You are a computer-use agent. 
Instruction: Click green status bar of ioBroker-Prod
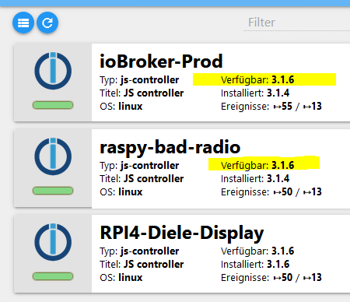[53, 105]
